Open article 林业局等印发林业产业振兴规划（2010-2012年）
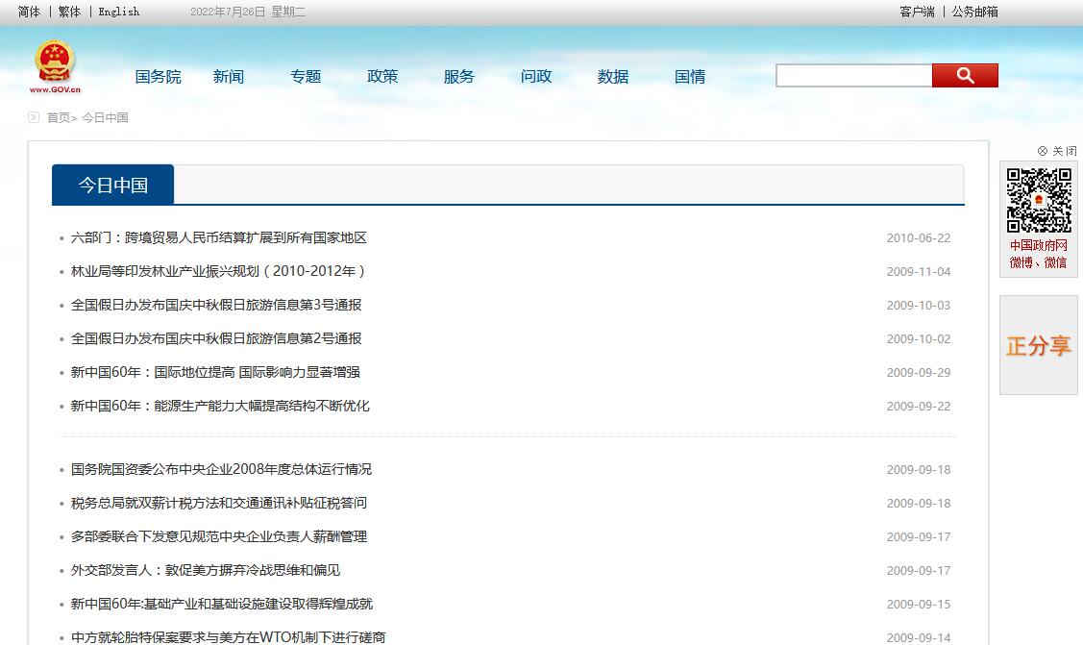 click(x=218, y=271)
